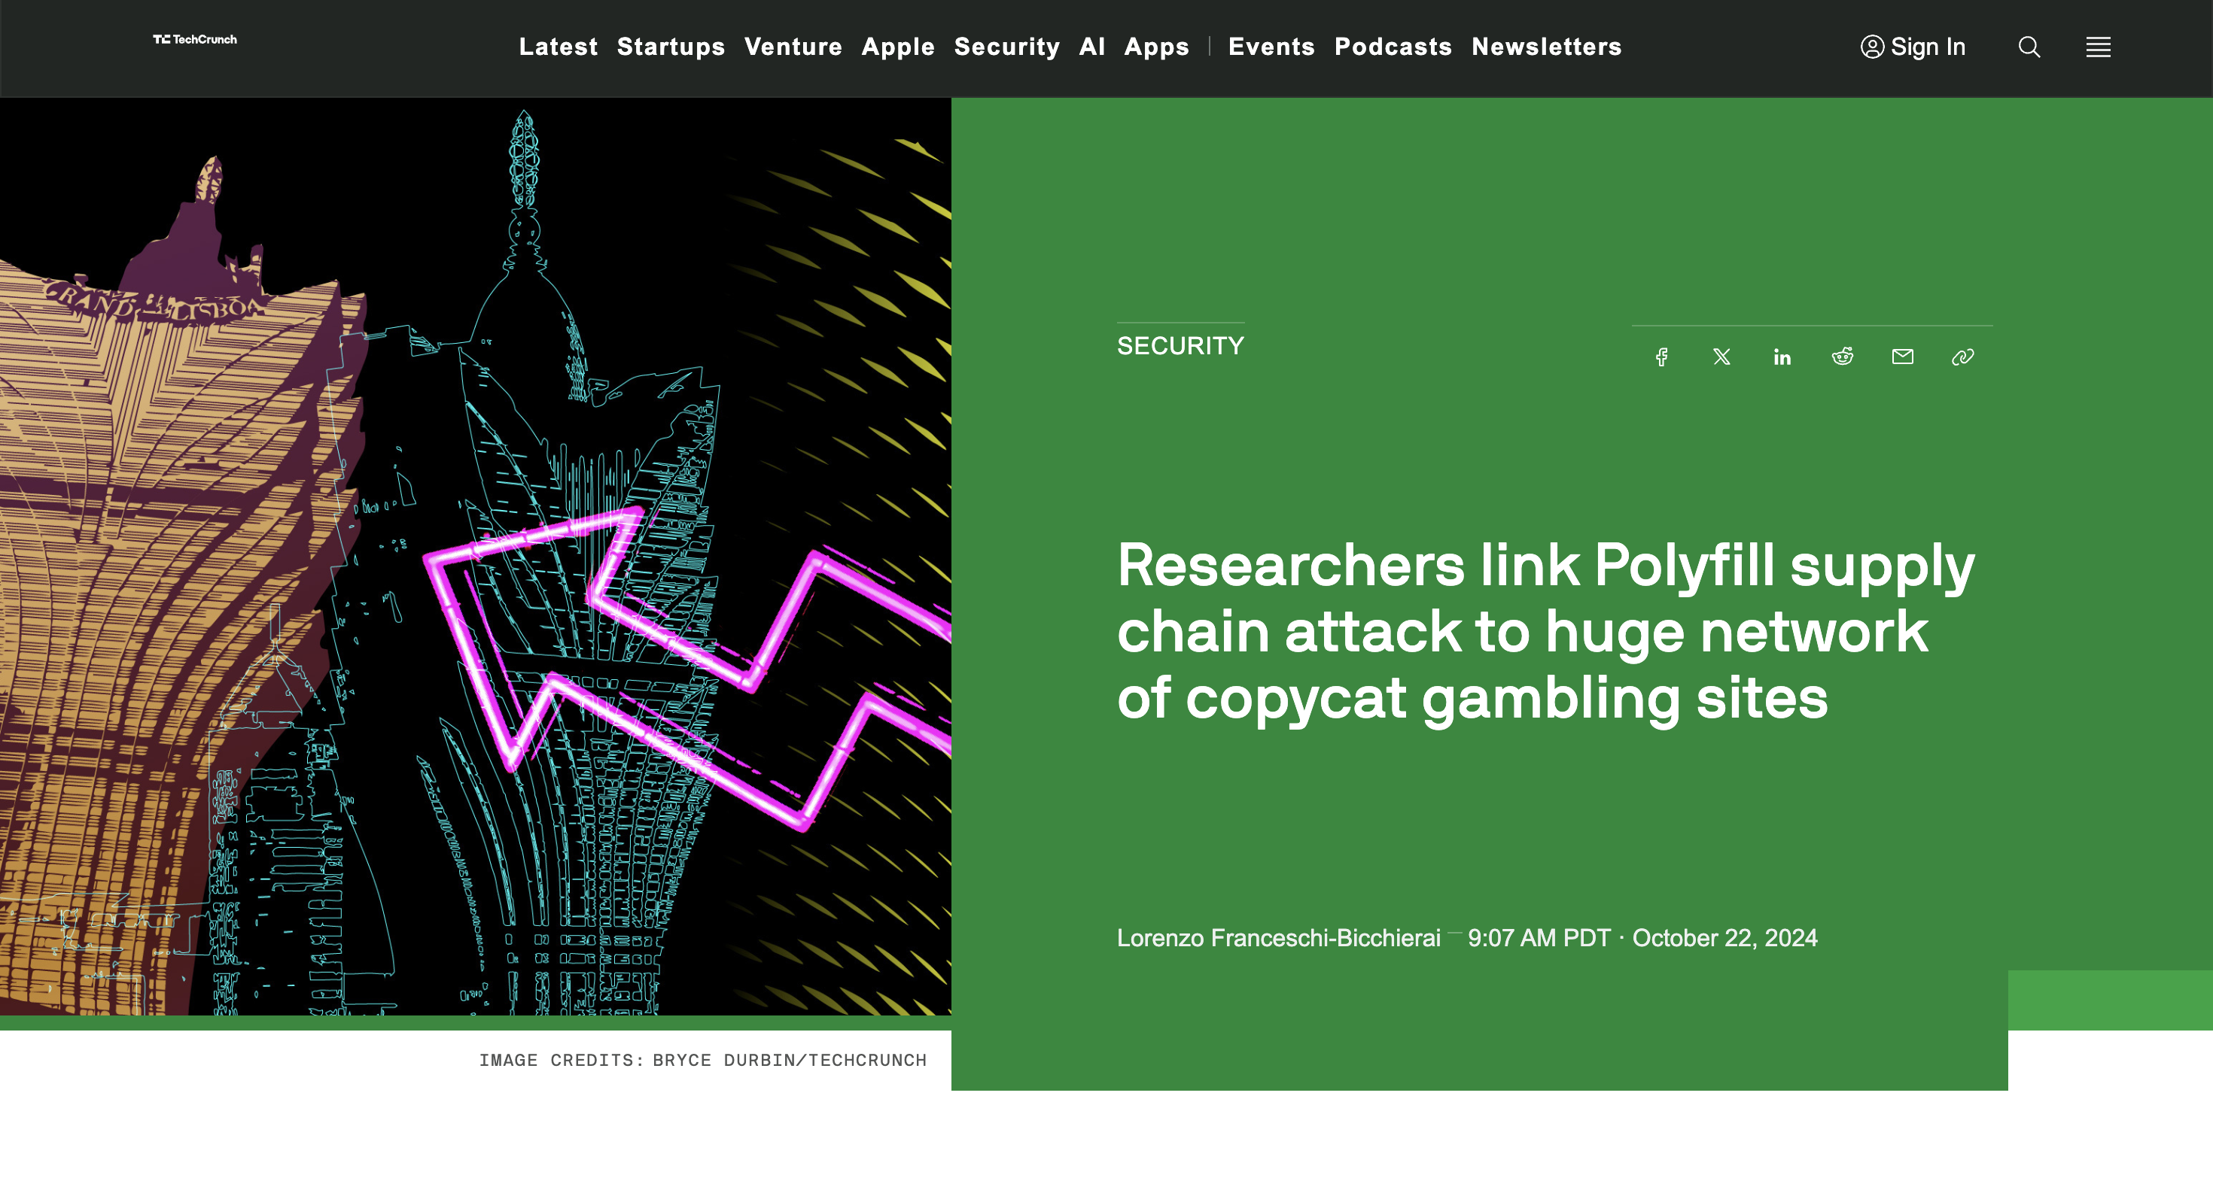Click the TechCrunch logo
2213x1196 pixels.
[x=195, y=40]
